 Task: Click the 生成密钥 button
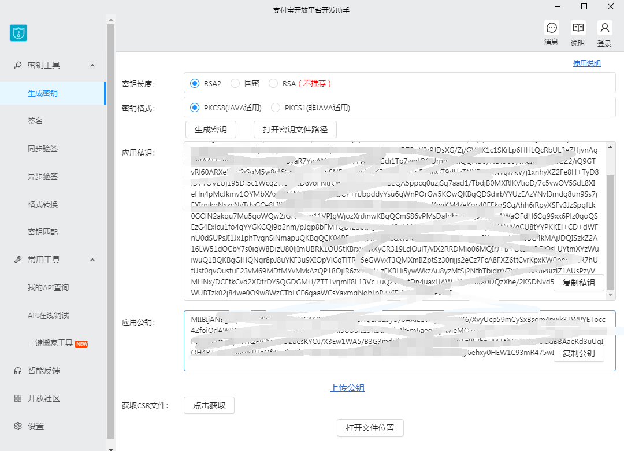coord(211,130)
